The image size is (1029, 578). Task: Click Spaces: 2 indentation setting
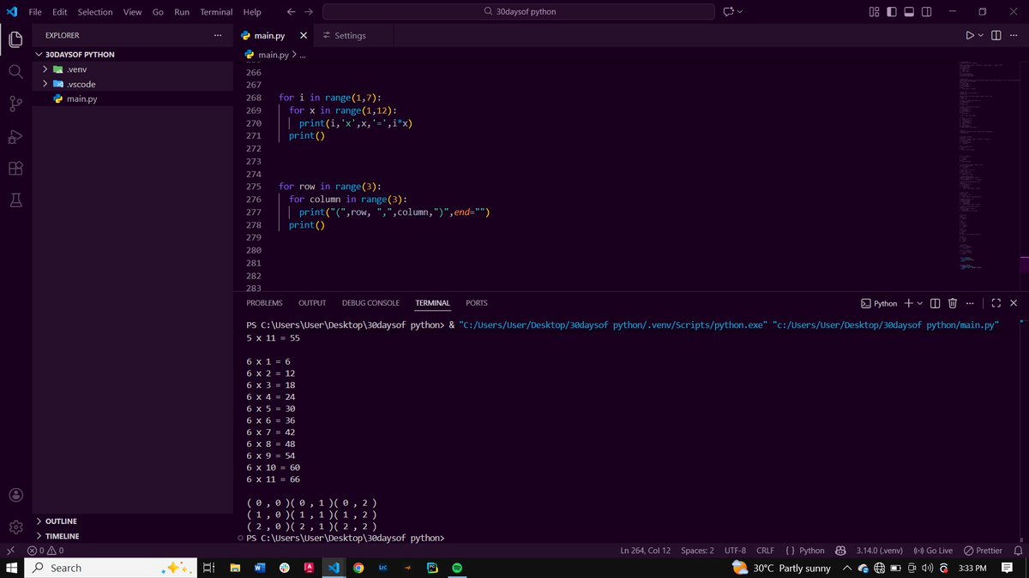[697, 551]
